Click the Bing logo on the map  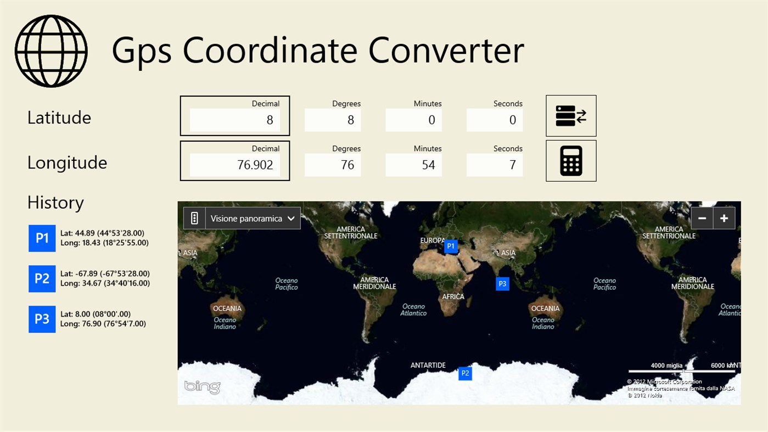[x=202, y=387]
